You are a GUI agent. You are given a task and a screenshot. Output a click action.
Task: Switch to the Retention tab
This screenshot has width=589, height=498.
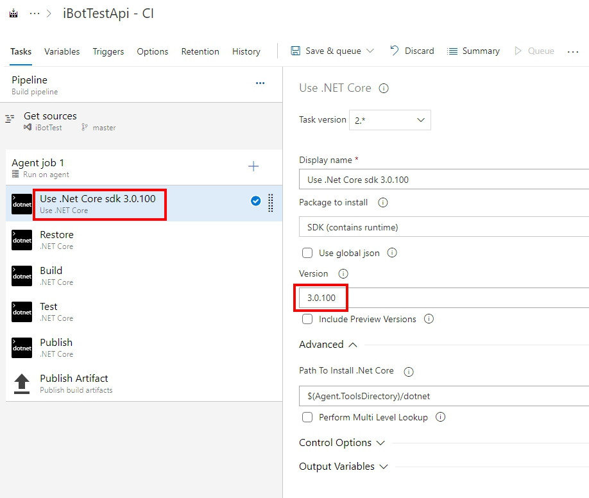[x=200, y=51]
